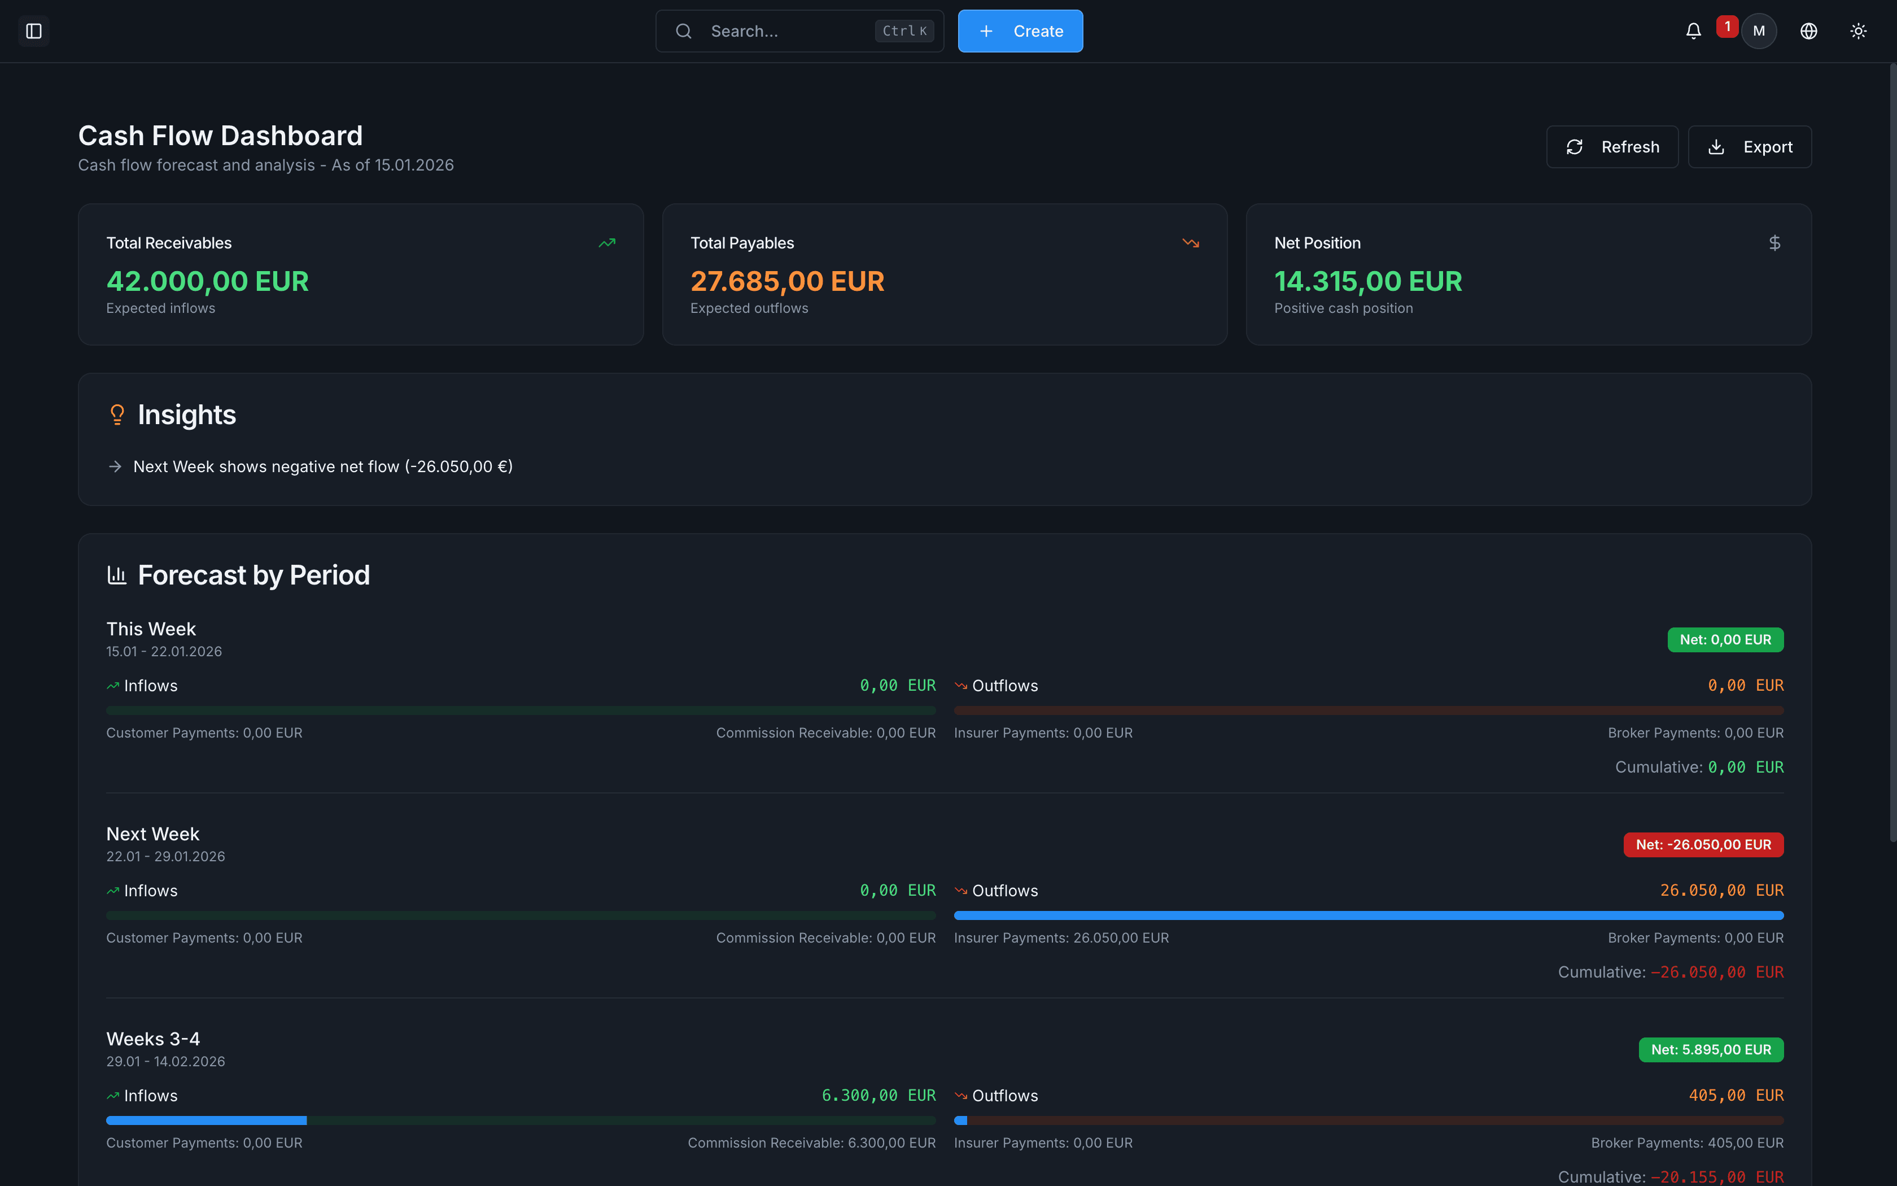
Task: Toggle the sidebar panel icon
Action: 34,32
